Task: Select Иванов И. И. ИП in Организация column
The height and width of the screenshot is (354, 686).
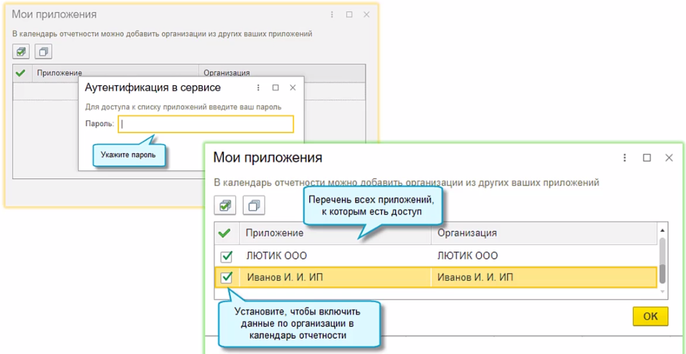Action: 544,277
